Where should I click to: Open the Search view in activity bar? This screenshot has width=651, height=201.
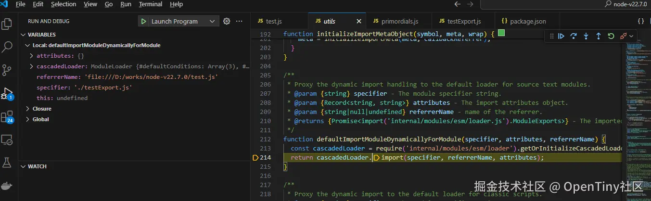pos(7,47)
